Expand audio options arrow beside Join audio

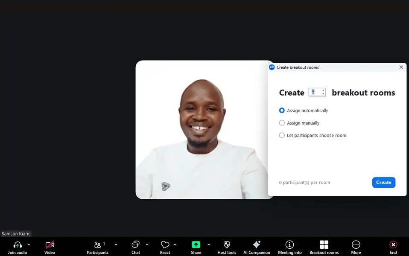tap(29, 244)
